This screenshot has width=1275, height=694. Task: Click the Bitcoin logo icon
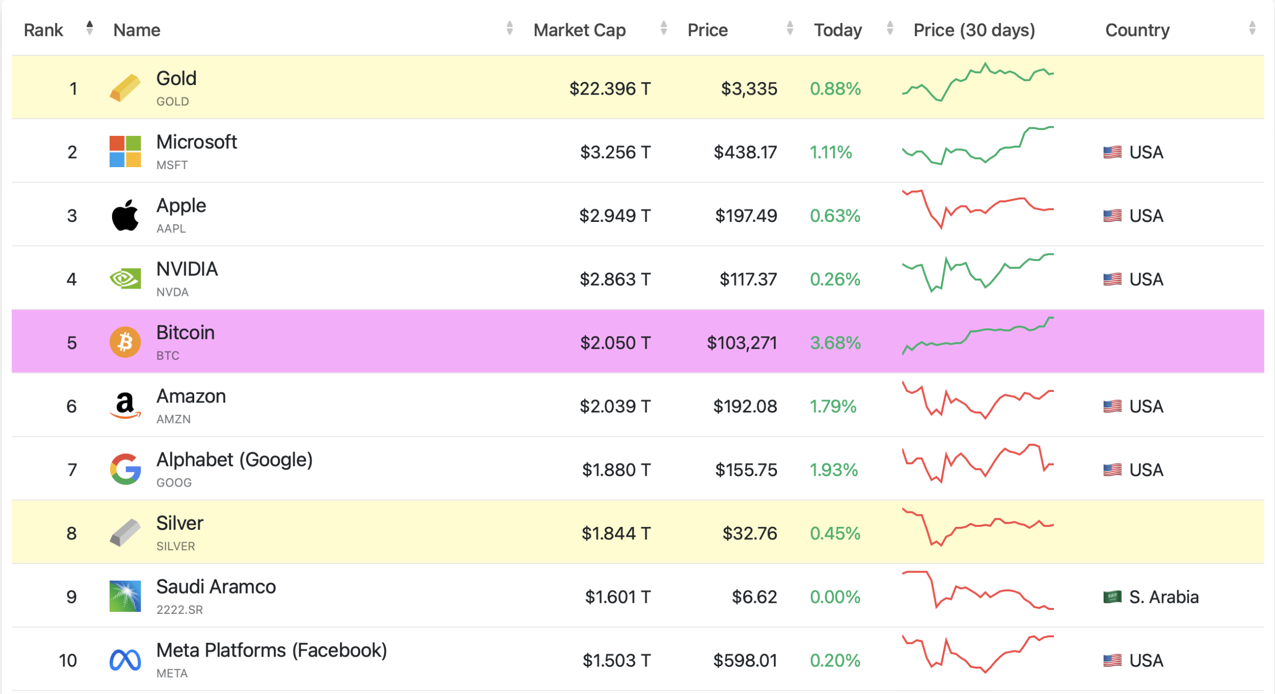[125, 342]
